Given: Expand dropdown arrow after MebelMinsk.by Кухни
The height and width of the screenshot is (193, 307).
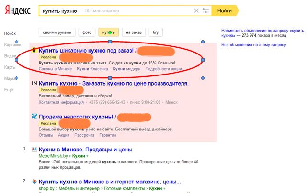Looking at the screenshot, I should (88, 156).
